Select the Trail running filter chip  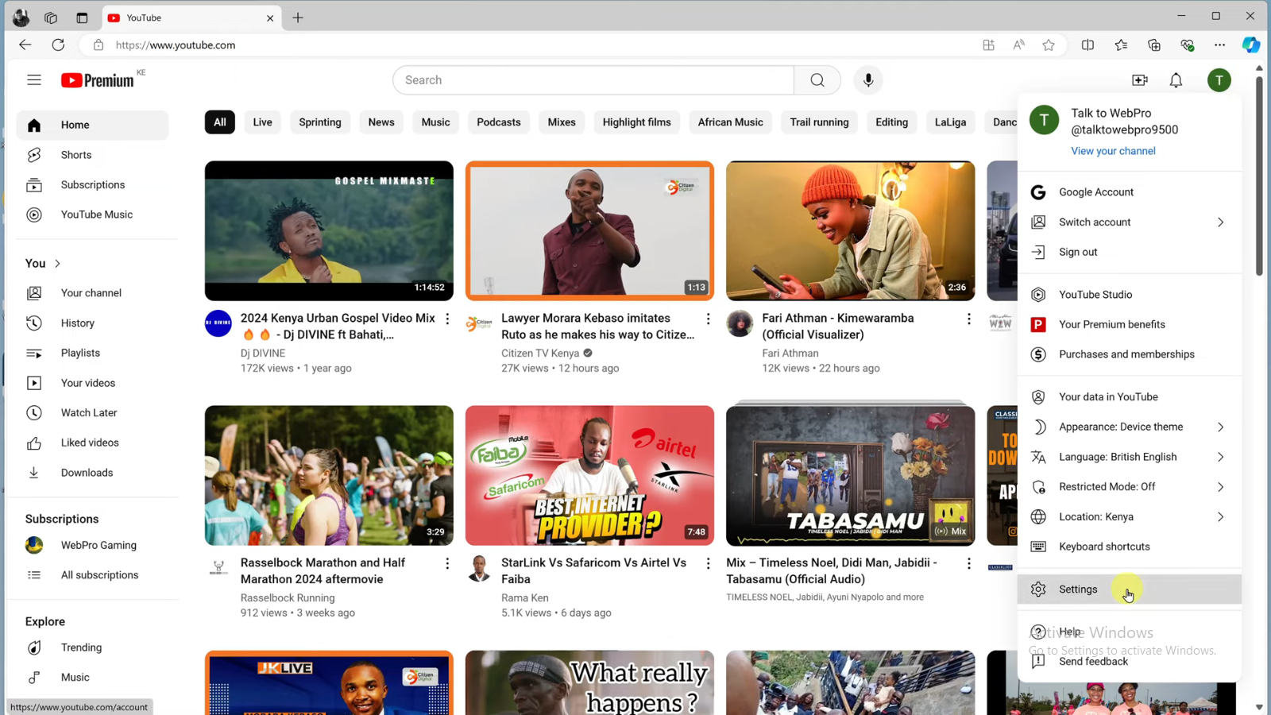(x=819, y=122)
